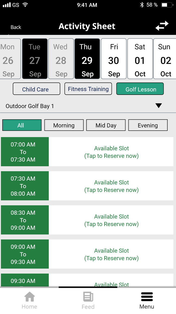Select the Golf Lesson activity filter
Viewport: 176px width, 314px height.
point(140,89)
